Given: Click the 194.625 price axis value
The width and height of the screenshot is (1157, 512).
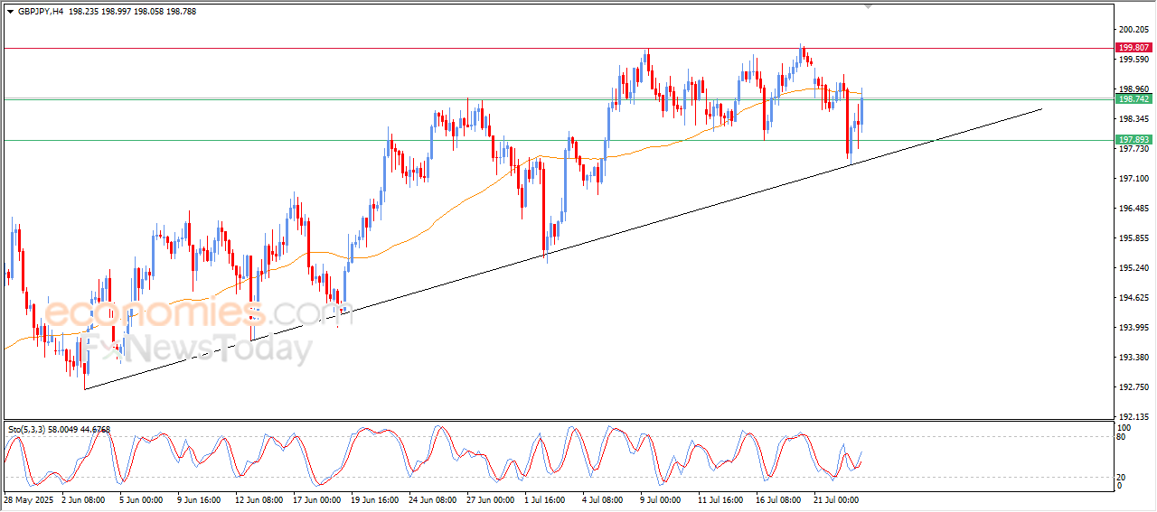Looking at the screenshot, I should pos(1133,298).
